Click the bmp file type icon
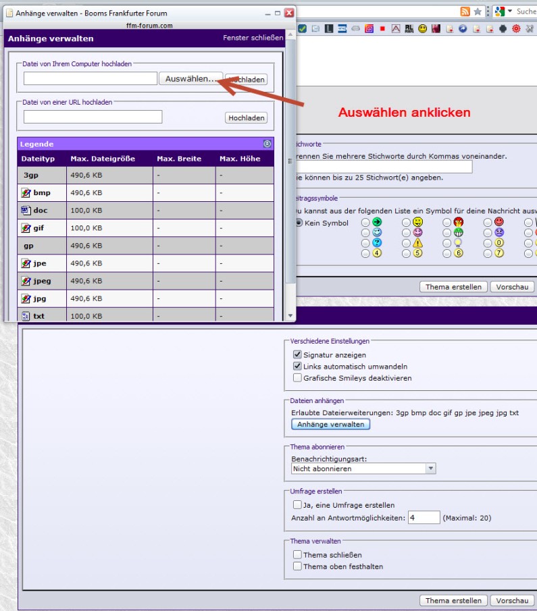Viewport: 537px width, 611px height. click(x=26, y=193)
